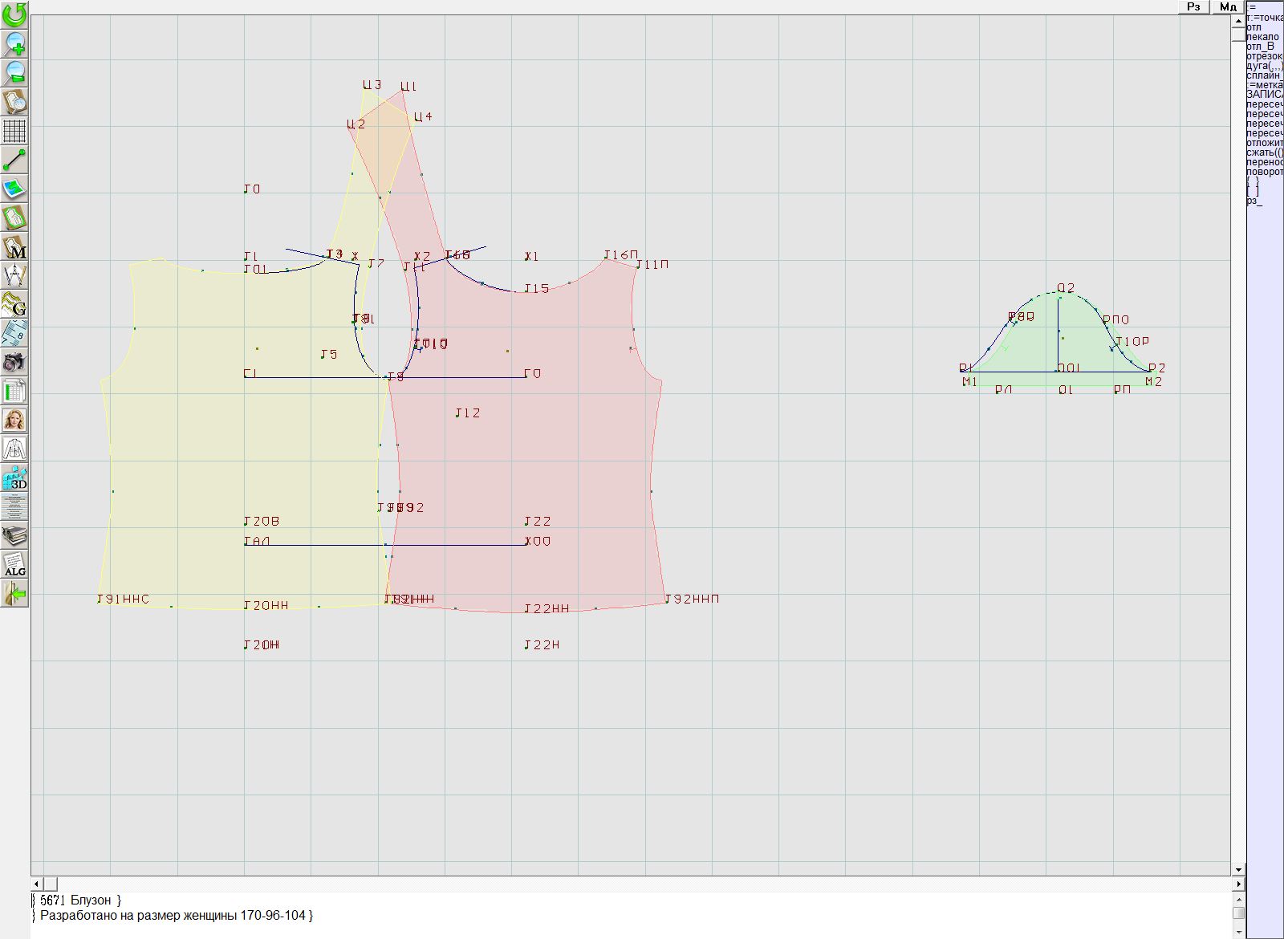Open the camera snapshot tool

14,362
